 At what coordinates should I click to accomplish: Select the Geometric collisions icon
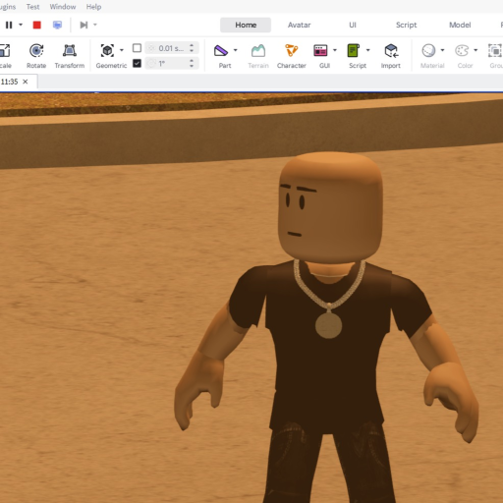(x=107, y=51)
